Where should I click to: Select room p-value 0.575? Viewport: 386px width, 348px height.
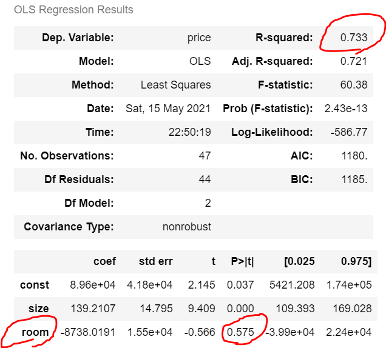click(240, 332)
